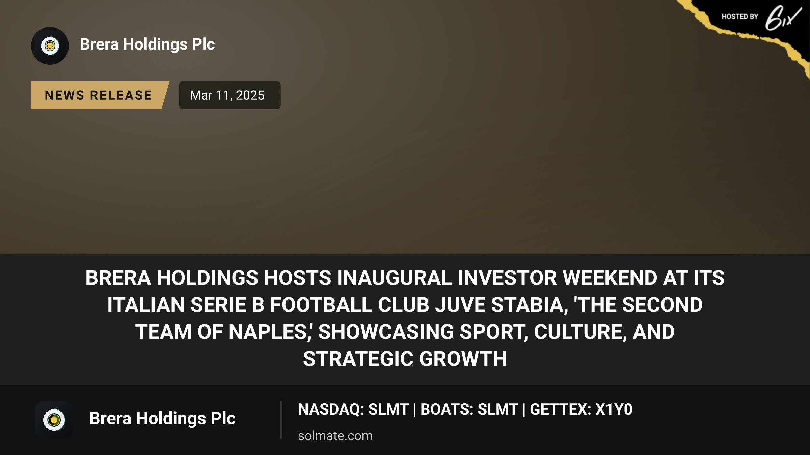810x455 pixels.
Task: Click the Mar 11, 2025 date badge
Action: click(x=230, y=95)
